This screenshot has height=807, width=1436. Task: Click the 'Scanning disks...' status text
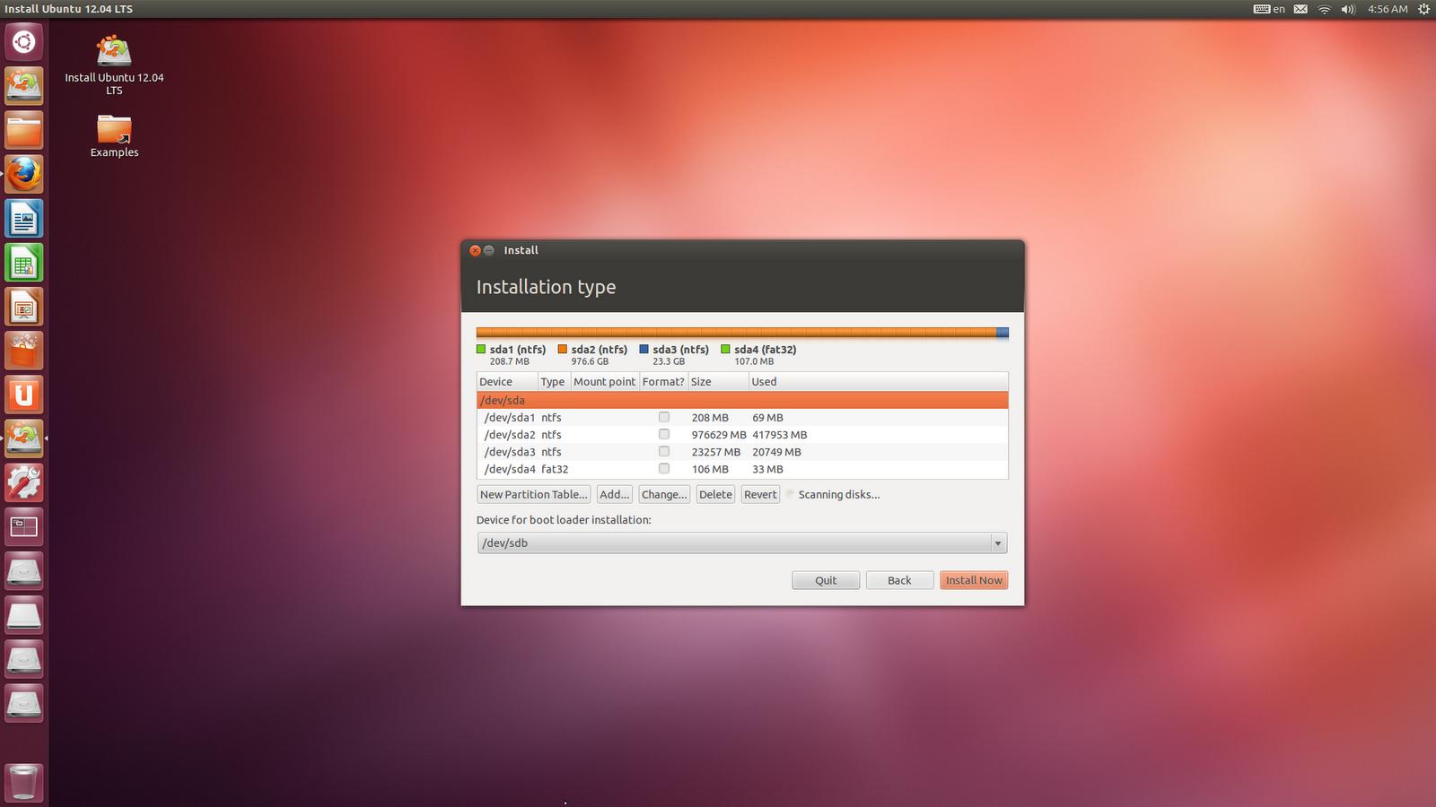tap(839, 494)
